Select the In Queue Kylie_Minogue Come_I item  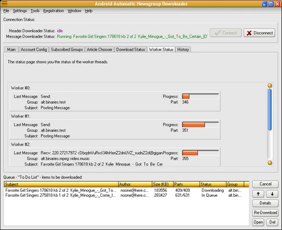click(123, 196)
